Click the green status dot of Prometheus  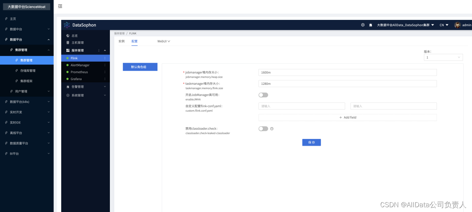[x=67, y=72]
